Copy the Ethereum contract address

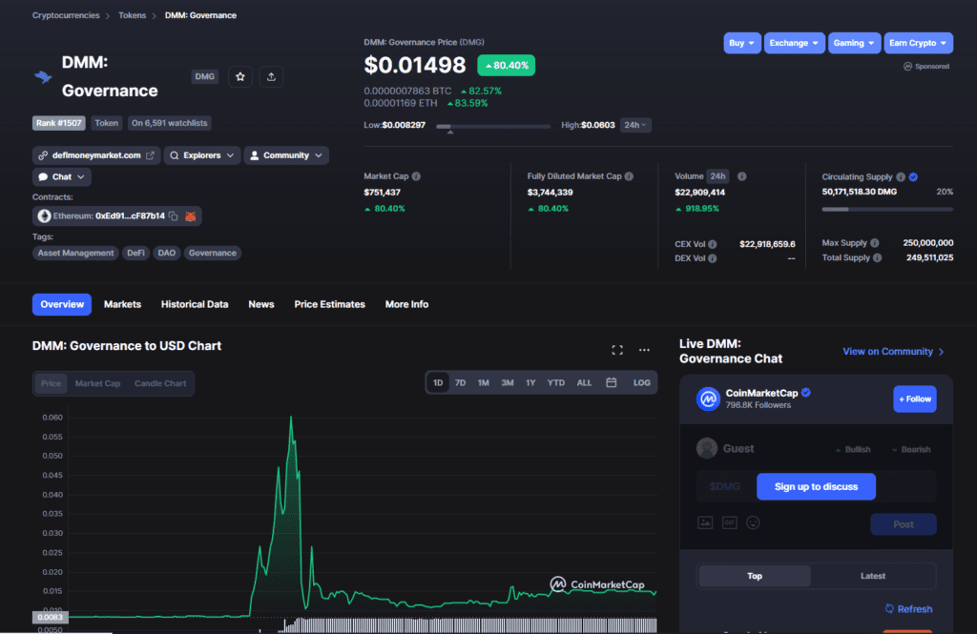174,216
